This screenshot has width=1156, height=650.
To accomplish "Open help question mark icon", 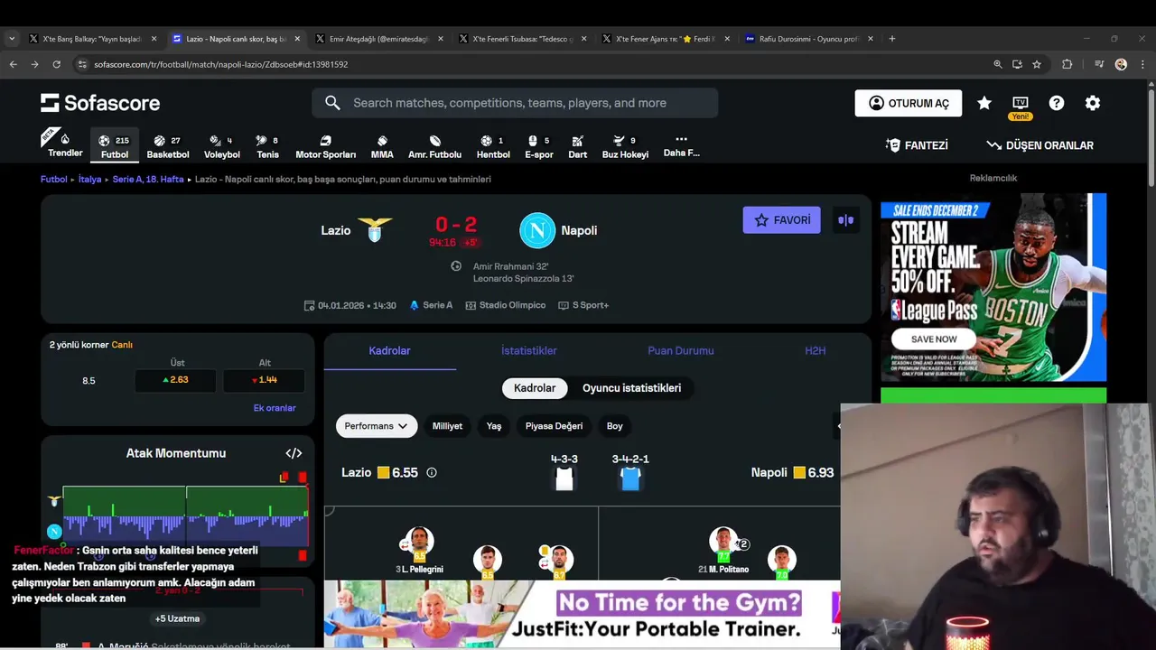I will pyautogui.click(x=1057, y=103).
